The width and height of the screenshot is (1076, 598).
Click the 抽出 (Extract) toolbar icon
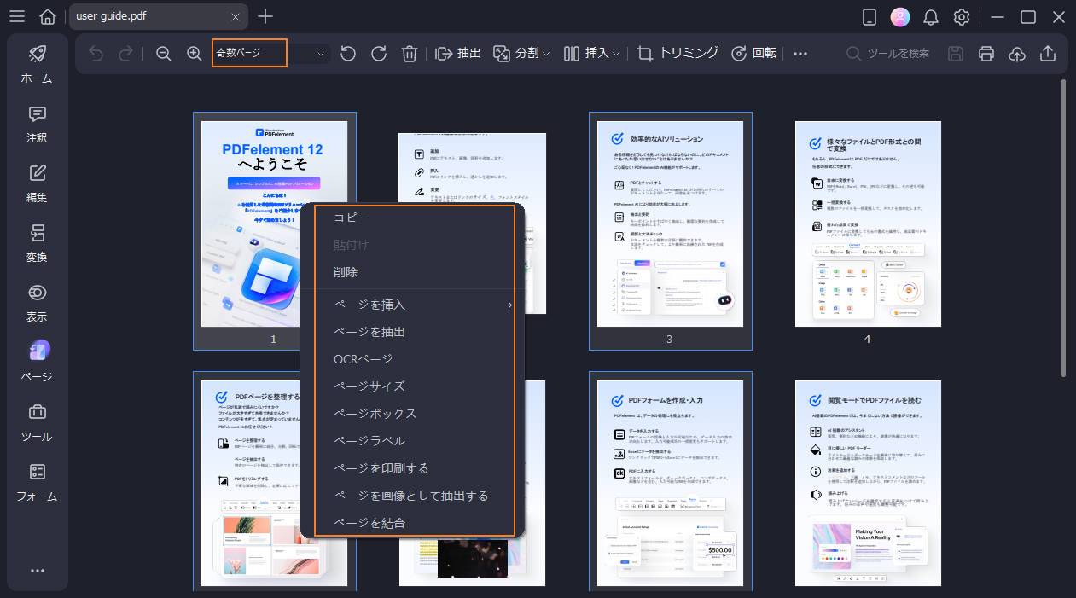tap(458, 53)
